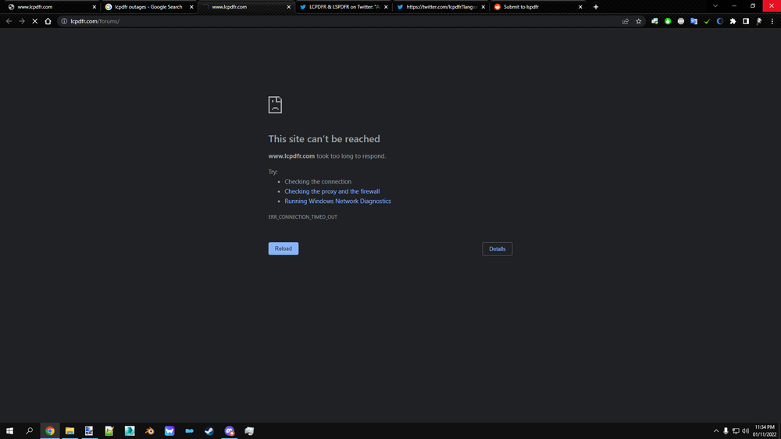This screenshot has width=781, height=439.
Task: Close the 'lcpdfr outages - Google Search' tab
Action: [191, 7]
